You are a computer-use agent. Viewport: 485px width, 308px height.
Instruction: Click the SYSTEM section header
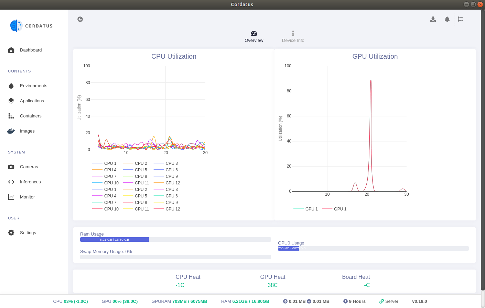click(x=17, y=152)
